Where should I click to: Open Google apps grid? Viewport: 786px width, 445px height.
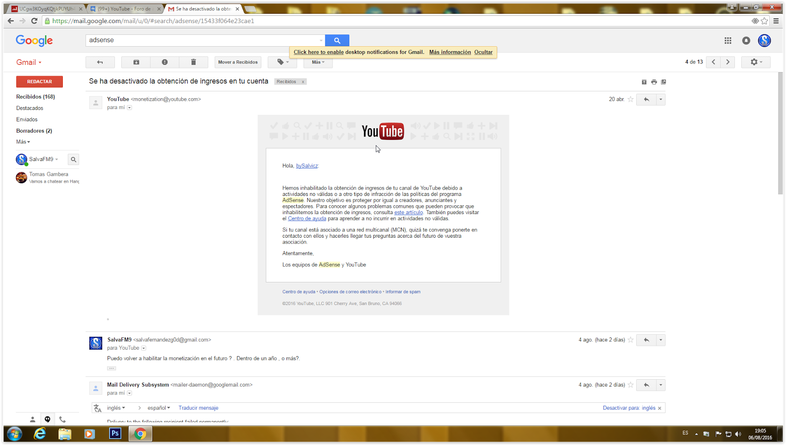728,41
